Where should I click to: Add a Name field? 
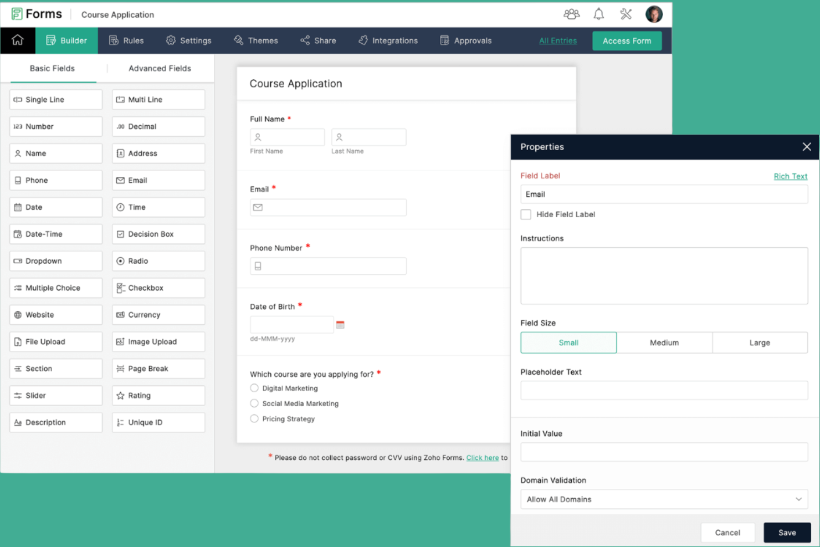(56, 154)
